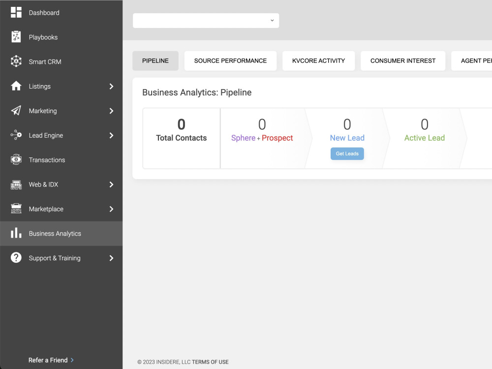Open Smart CRM menu label

(x=45, y=62)
